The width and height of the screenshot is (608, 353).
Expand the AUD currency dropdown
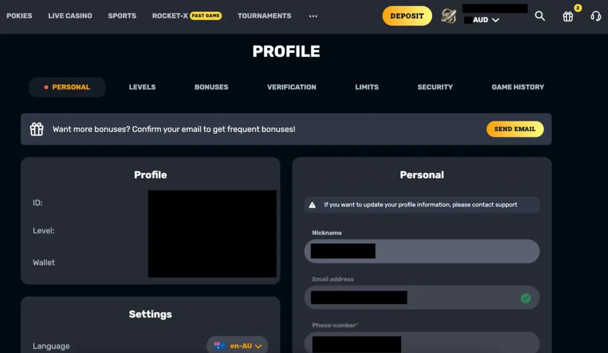[486, 20]
